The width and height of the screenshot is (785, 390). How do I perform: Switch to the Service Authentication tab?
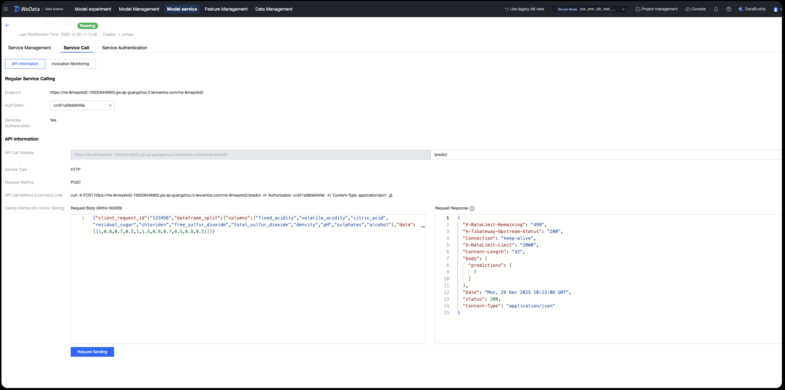[124, 48]
